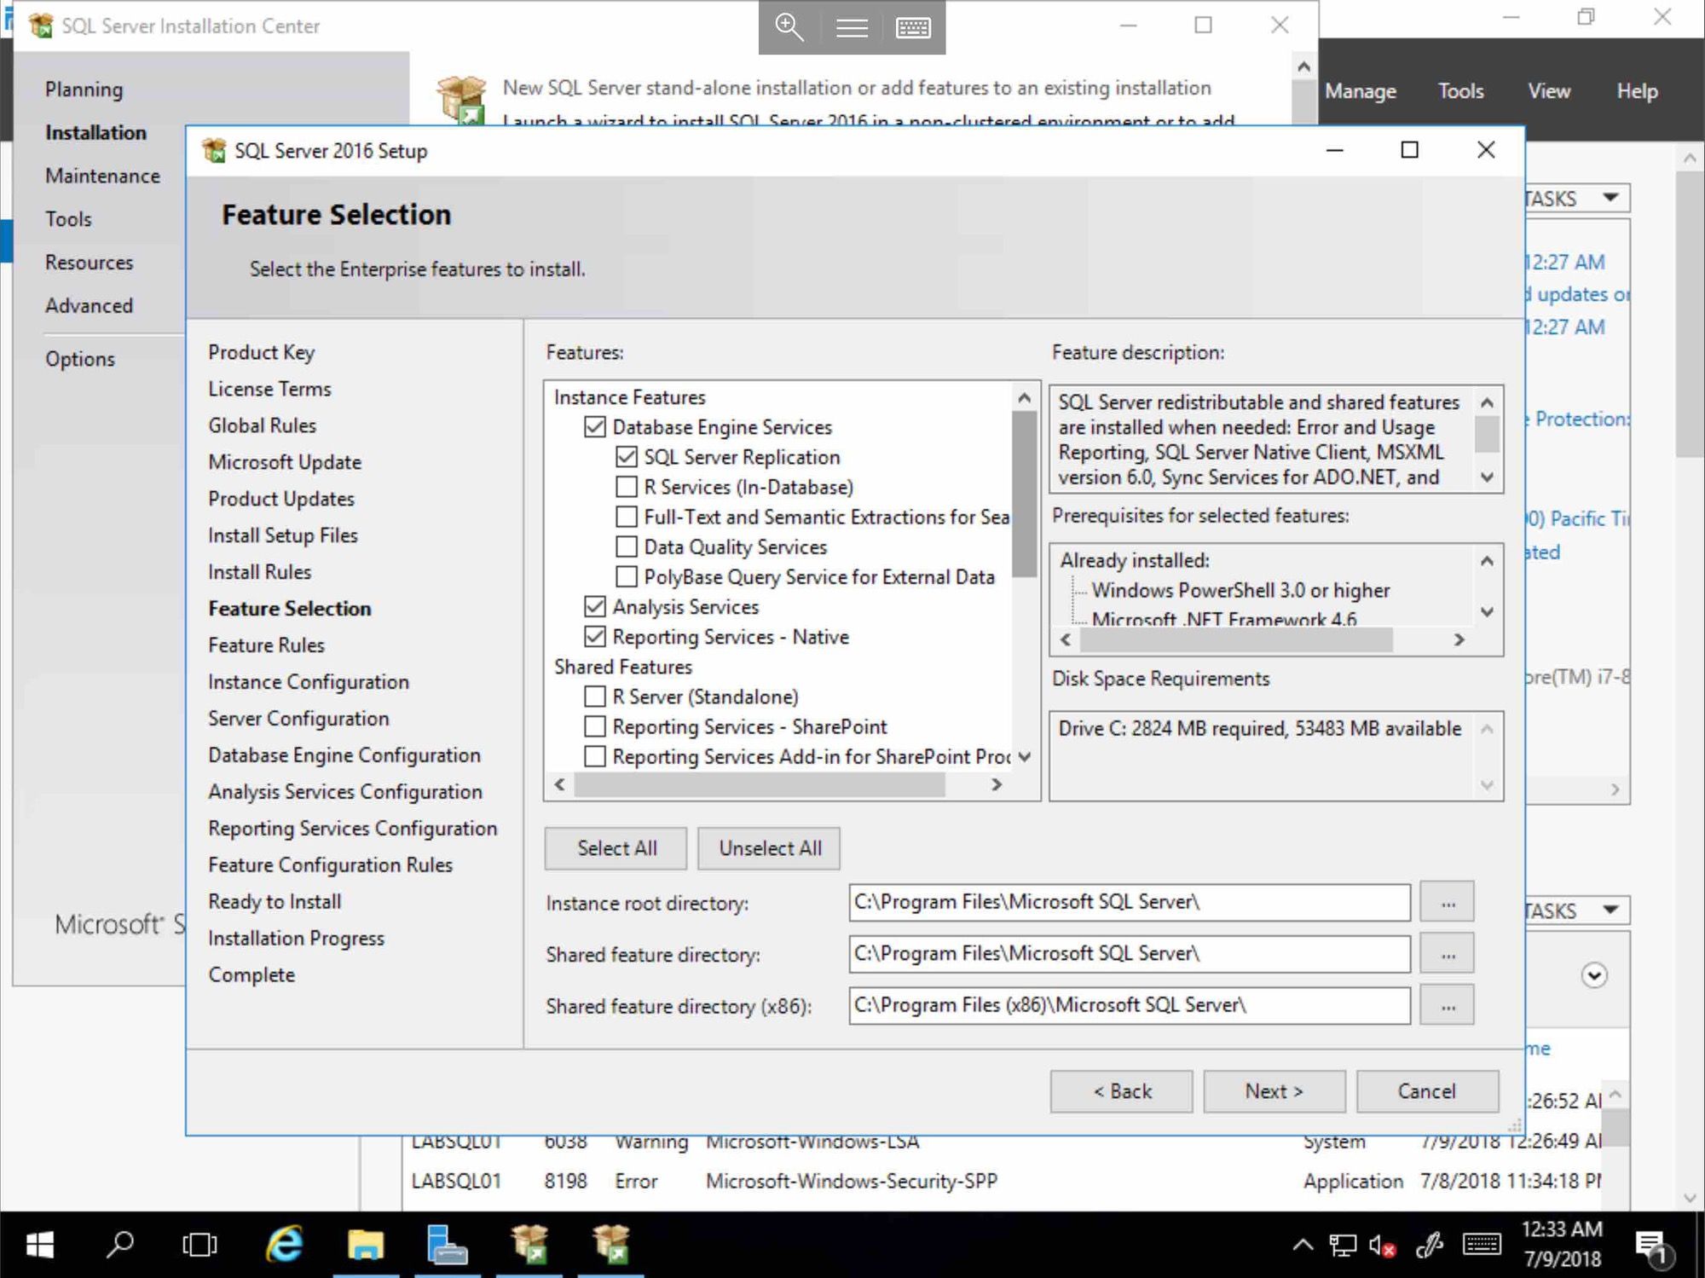Check R Services (In-Database)
The height and width of the screenshot is (1278, 1705).
click(627, 487)
